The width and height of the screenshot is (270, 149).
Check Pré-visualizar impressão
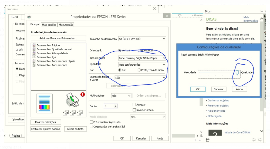92,122
